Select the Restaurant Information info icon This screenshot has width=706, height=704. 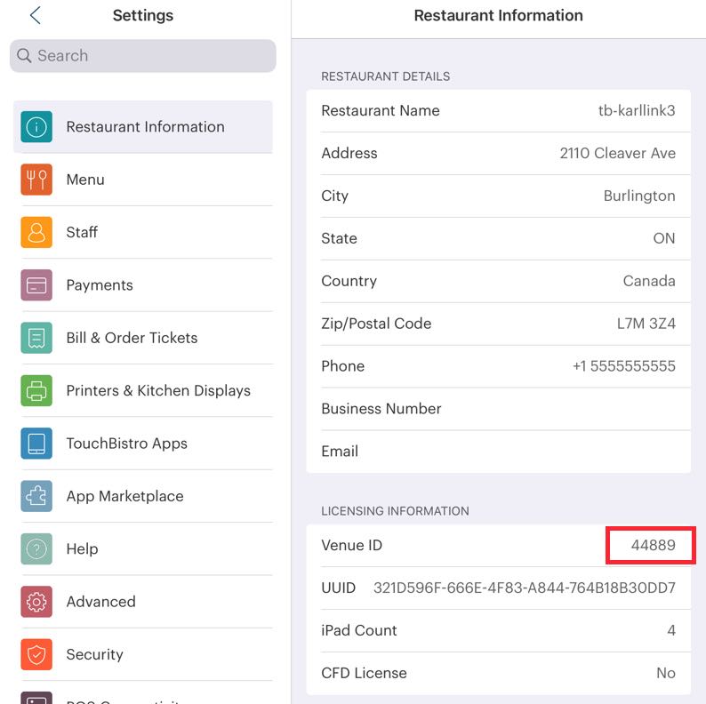[x=36, y=127]
